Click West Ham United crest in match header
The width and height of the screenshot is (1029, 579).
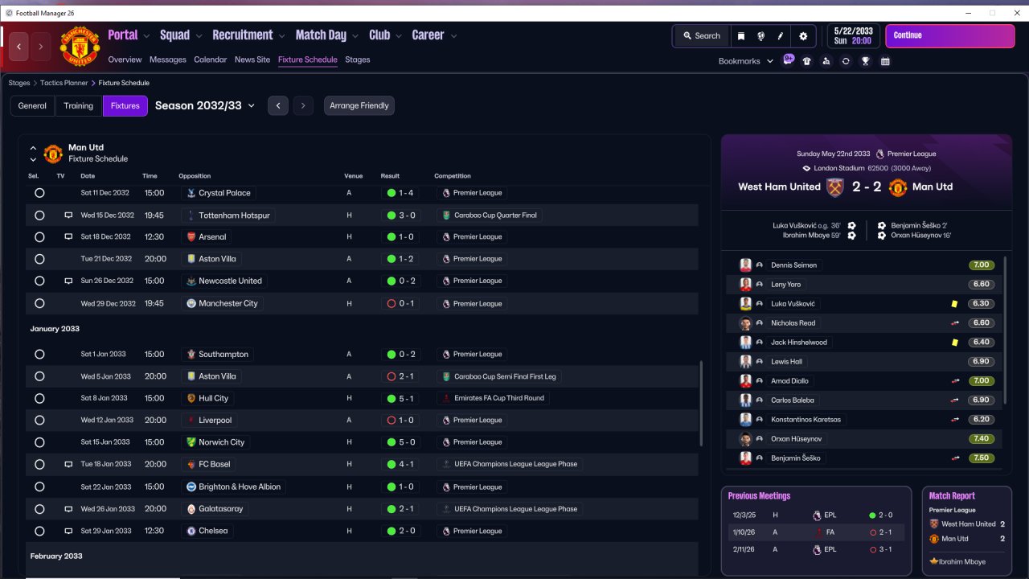tap(835, 187)
